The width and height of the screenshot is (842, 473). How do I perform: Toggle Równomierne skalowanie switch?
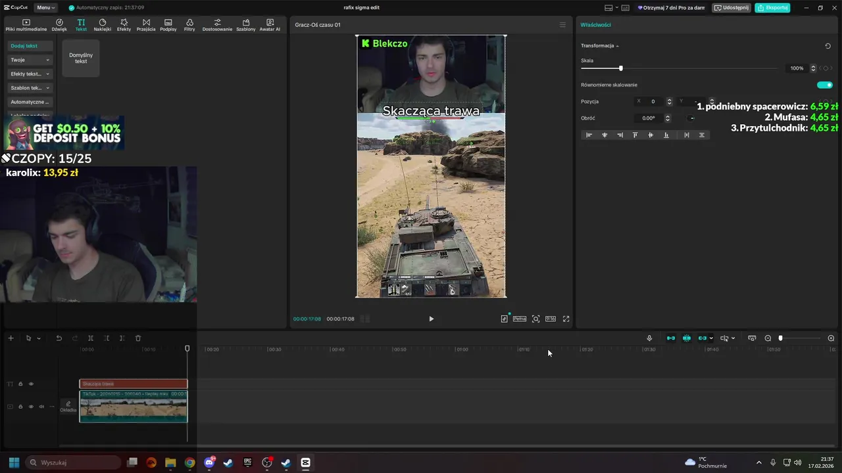[x=825, y=85]
